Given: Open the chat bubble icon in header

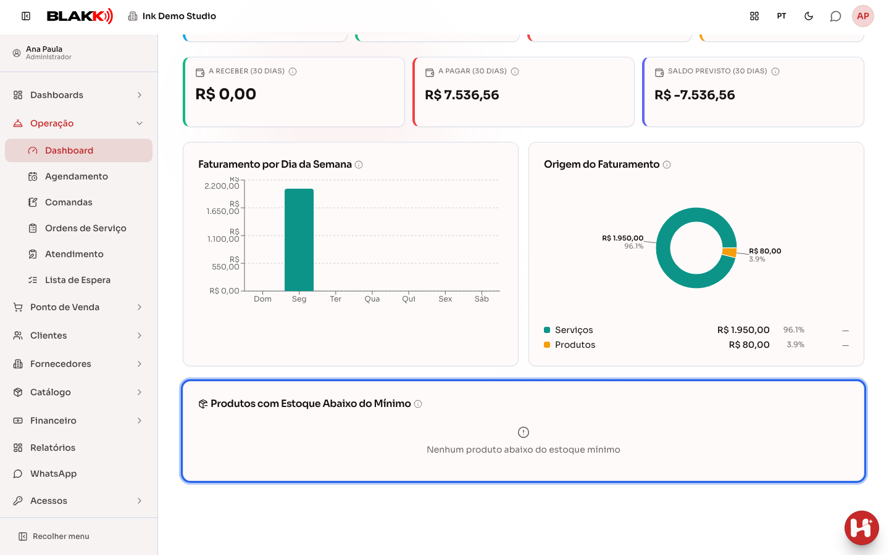Looking at the screenshot, I should pyautogui.click(x=835, y=16).
